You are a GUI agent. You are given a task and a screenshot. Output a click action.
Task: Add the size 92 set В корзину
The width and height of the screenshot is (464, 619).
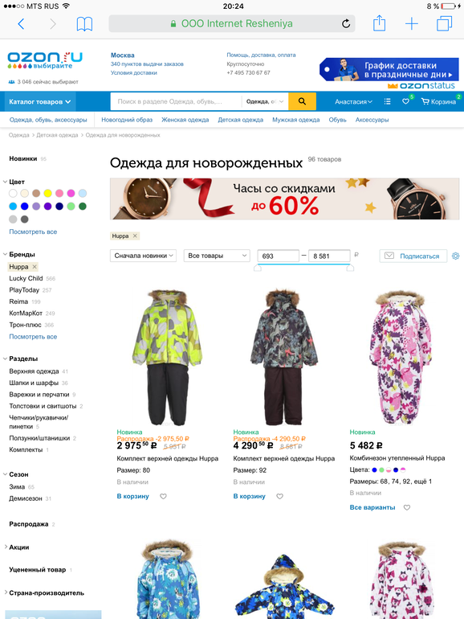pos(249,496)
